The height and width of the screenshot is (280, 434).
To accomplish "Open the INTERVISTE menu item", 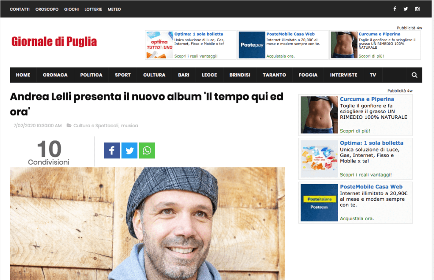I will [x=343, y=75].
